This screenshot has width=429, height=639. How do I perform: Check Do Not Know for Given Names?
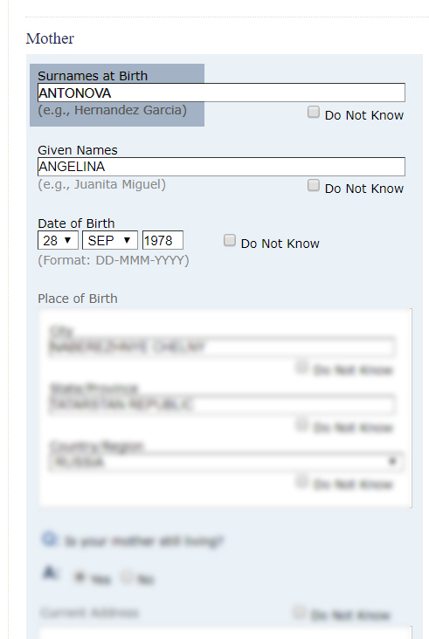click(x=313, y=185)
